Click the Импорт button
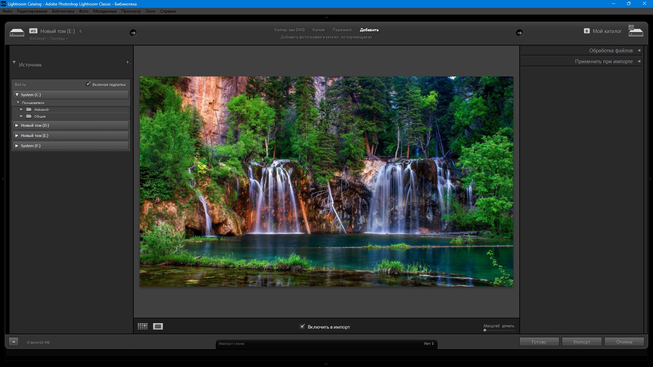Image resolution: width=653 pixels, height=367 pixels. 582,342
